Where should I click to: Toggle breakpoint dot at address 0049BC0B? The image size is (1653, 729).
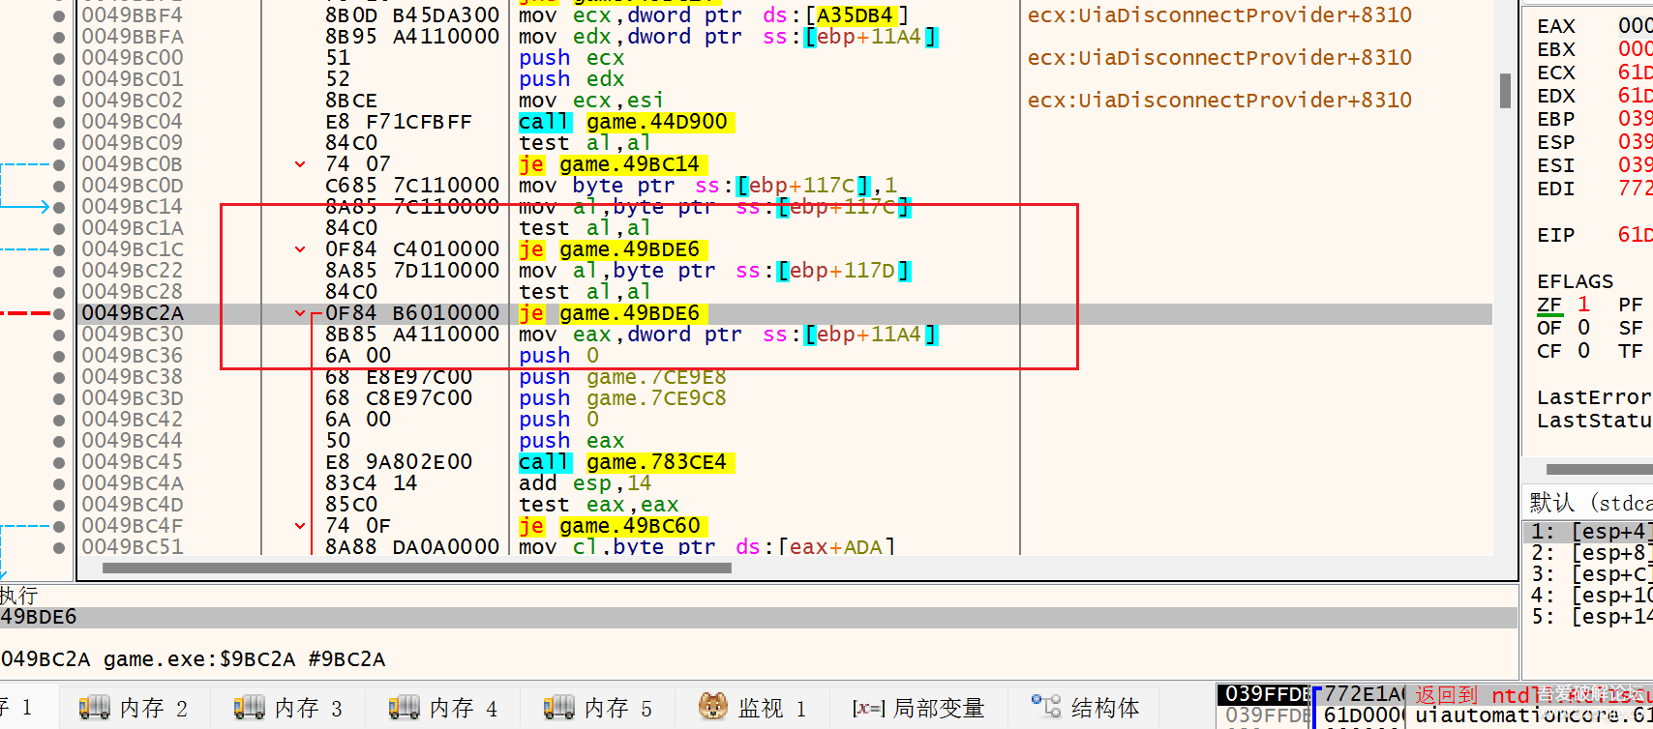pyautogui.click(x=59, y=164)
